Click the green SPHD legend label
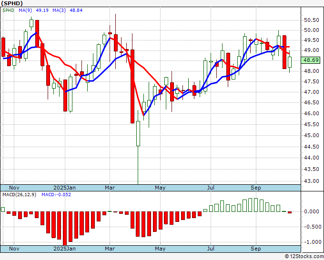Image resolution: width=324 pixels, height=260 pixels. click(8, 10)
